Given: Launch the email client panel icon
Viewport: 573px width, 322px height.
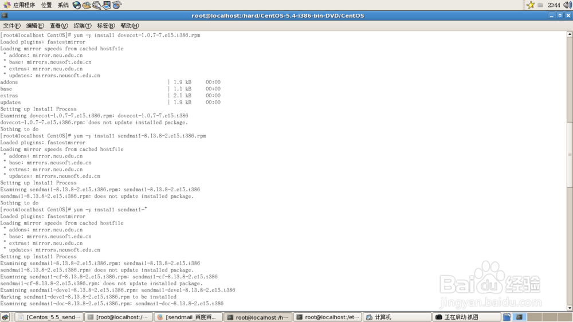Looking at the screenshot, I should [87, 5].
